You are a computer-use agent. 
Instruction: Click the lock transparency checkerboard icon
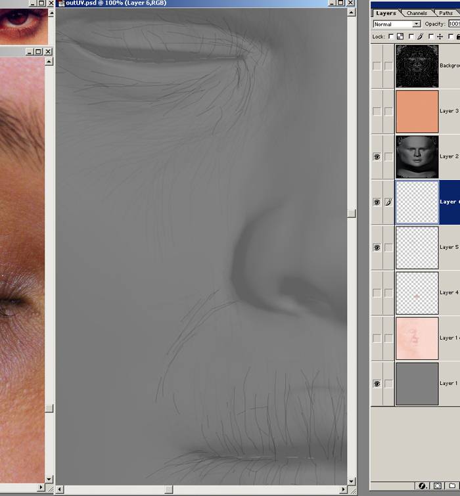click(400, 37)
